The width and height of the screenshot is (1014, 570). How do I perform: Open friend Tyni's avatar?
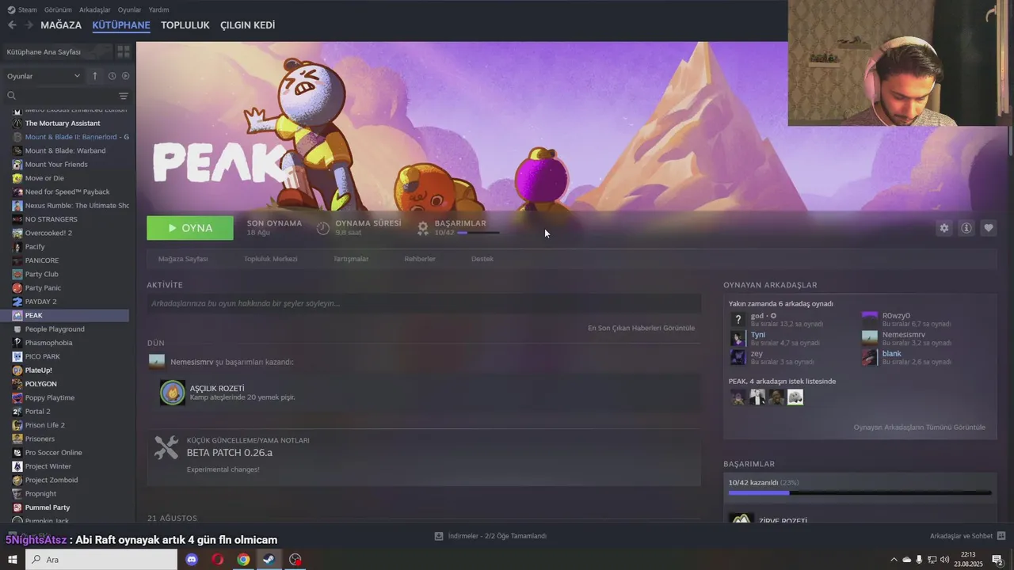(x=738, y=338)
